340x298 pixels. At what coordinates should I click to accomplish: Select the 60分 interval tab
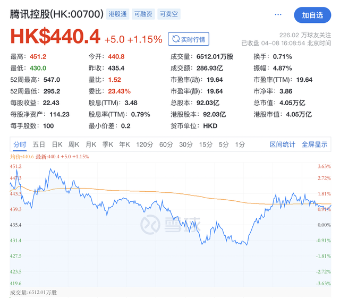coord(166,144)
